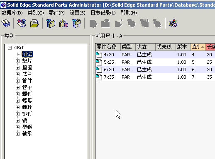This screenshot has height=159, width=215.
Task: Sort by the 零件名称 column header
Action: click(108, 47)
